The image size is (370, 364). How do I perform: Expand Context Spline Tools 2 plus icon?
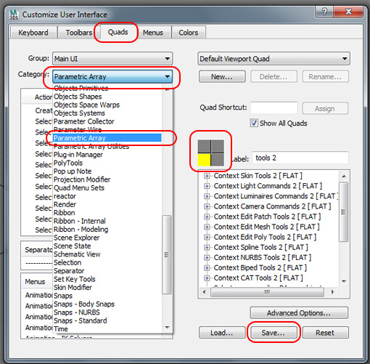[207, 248]
